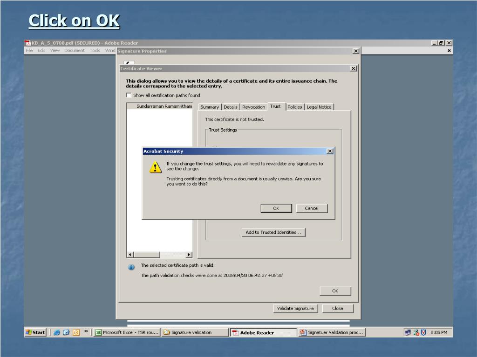Screen dimensions: 477x357
Task: Click the yellow warning icon in Acrobat Security
Action: tap(156, 167)
